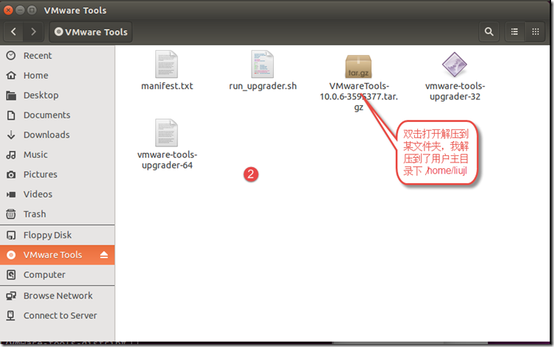
Task: Select the vmware-tools-upgrader-64 file icon
Action: 166,133
